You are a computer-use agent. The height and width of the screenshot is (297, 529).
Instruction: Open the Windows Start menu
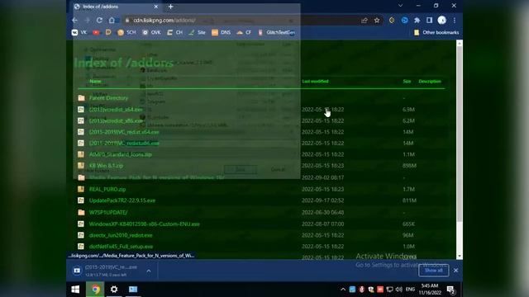click(x=75, y=290)
